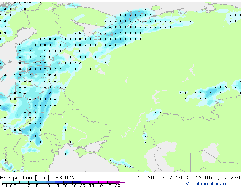Click legend scale label '50'
Viewport: 241px width, 187px height.
point(117,185)
